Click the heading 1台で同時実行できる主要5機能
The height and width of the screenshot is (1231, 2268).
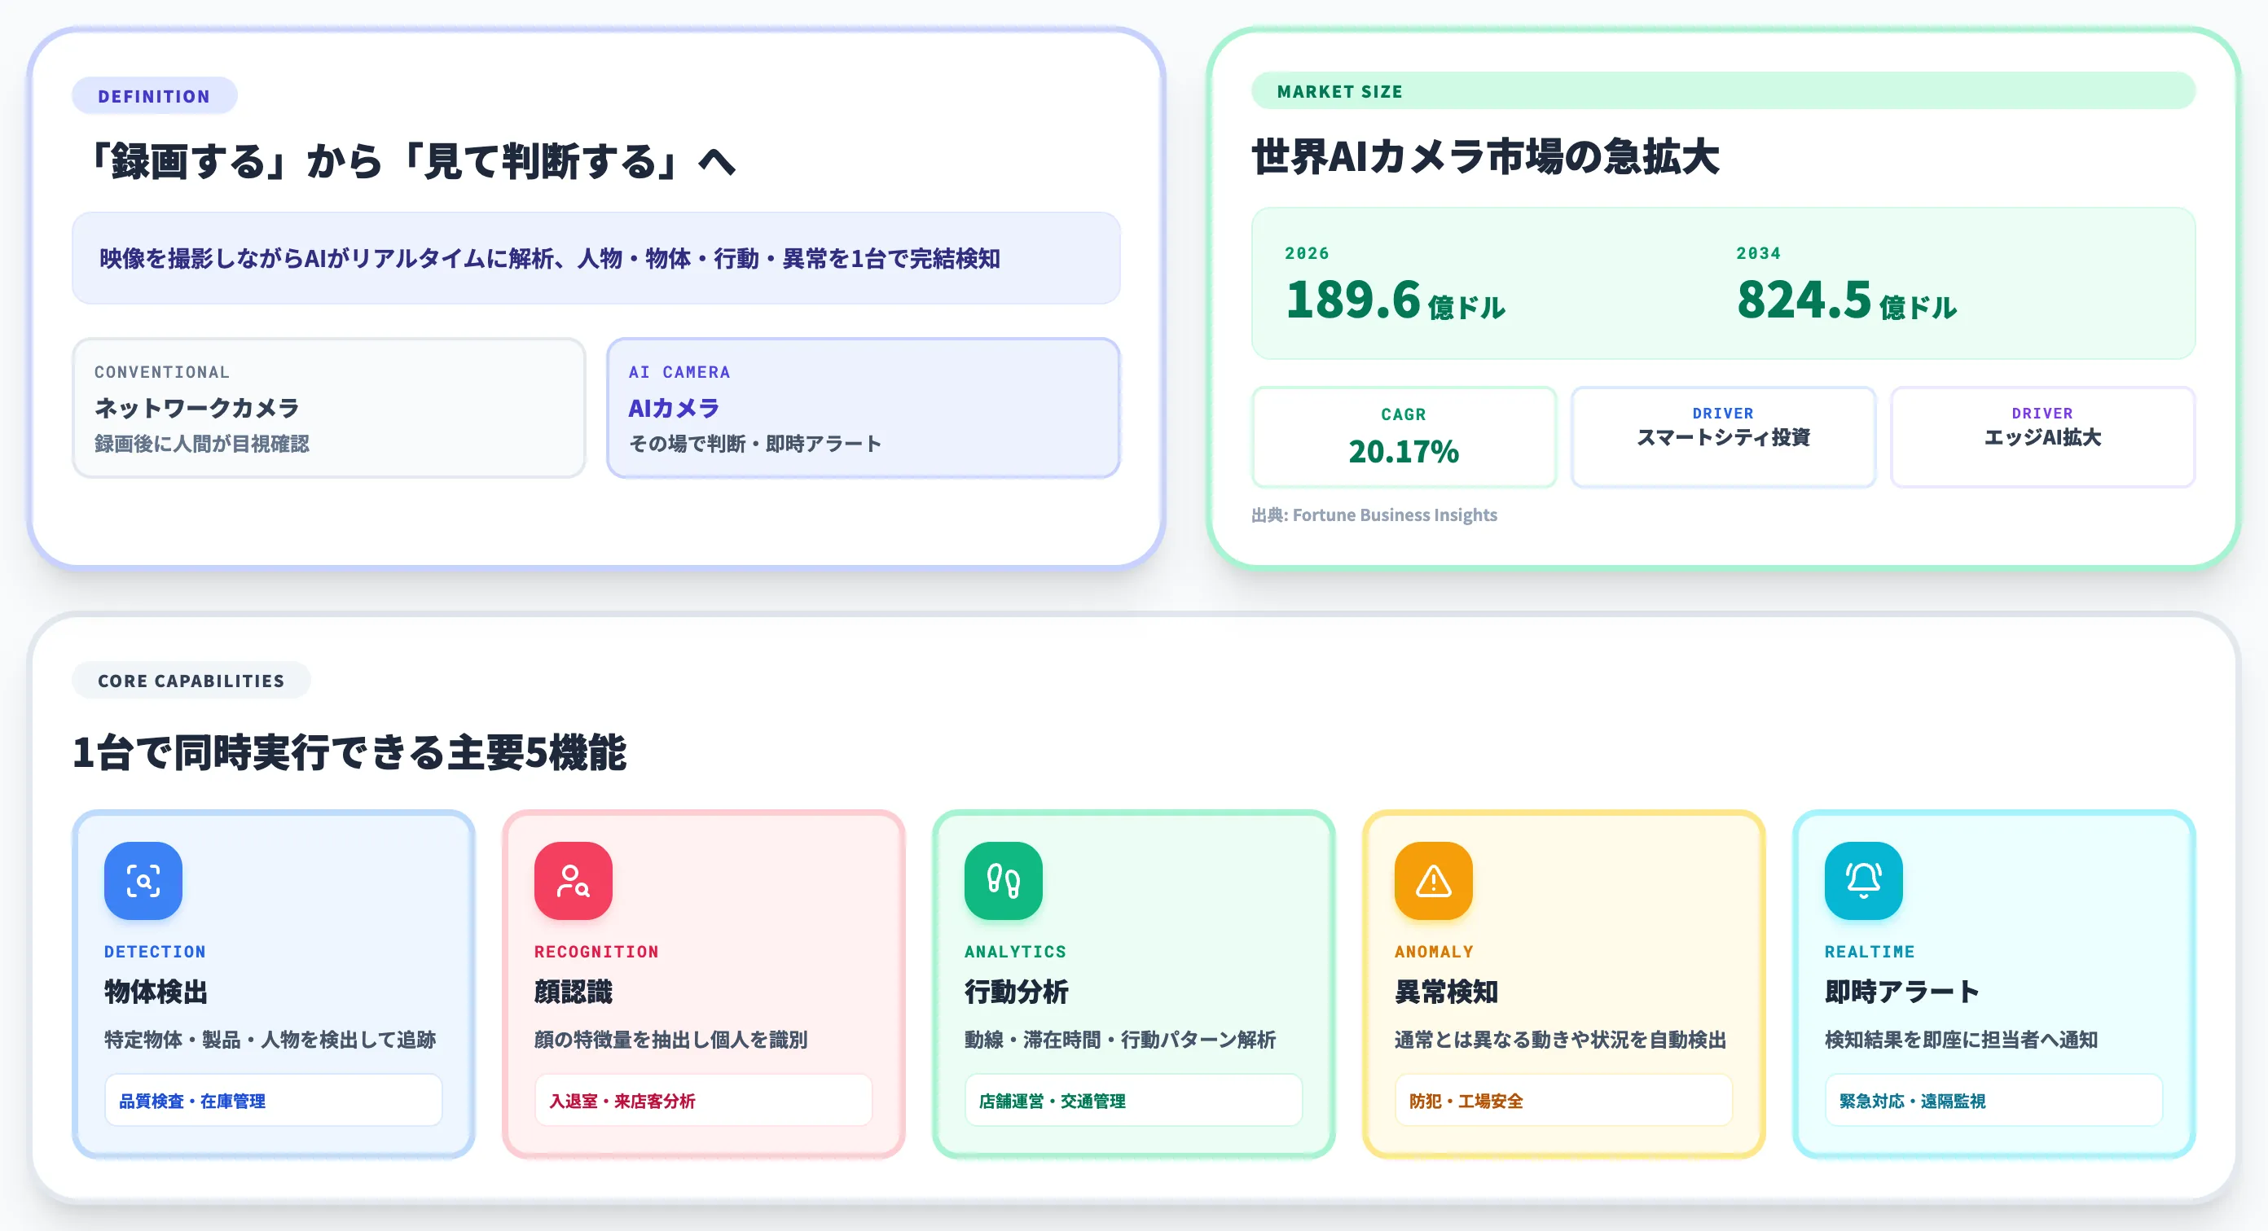pos(349,752)
